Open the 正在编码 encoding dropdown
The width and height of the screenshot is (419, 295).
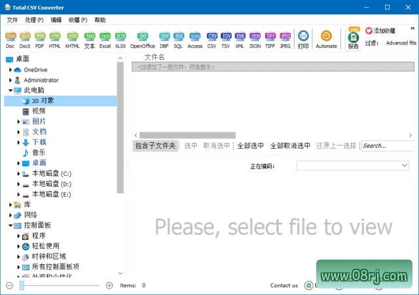point(353,165)
